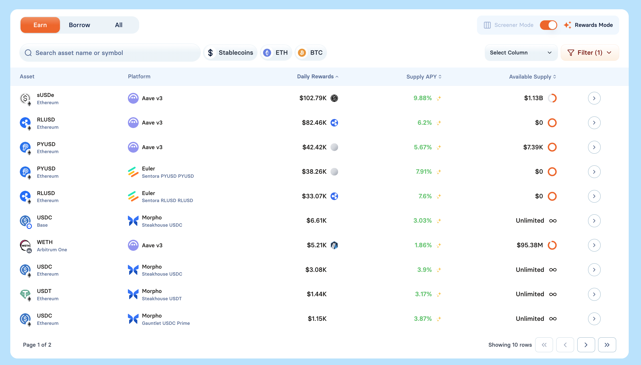Click the Arbitrum reward token icon
The image size is (641, 365).
334,245
